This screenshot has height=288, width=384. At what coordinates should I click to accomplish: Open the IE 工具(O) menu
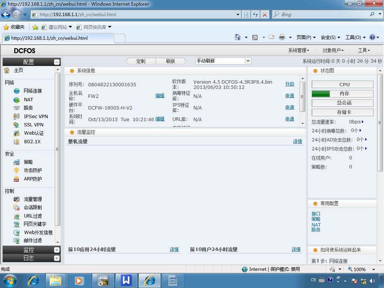pos(355,37)
